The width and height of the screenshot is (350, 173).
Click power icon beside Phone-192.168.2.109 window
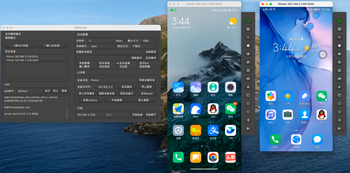click(x=248, y=70)
